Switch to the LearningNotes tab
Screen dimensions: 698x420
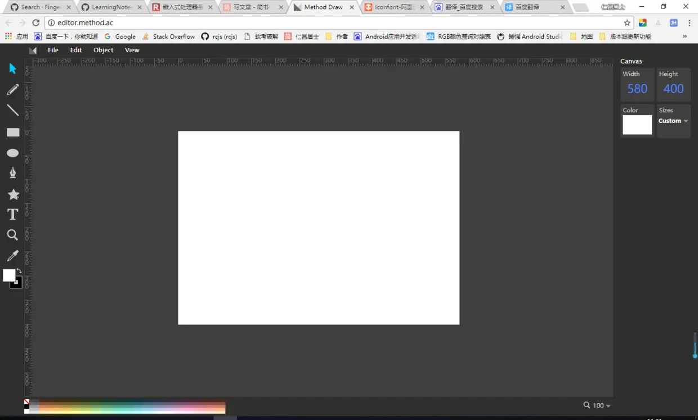[x=111, y=7]
